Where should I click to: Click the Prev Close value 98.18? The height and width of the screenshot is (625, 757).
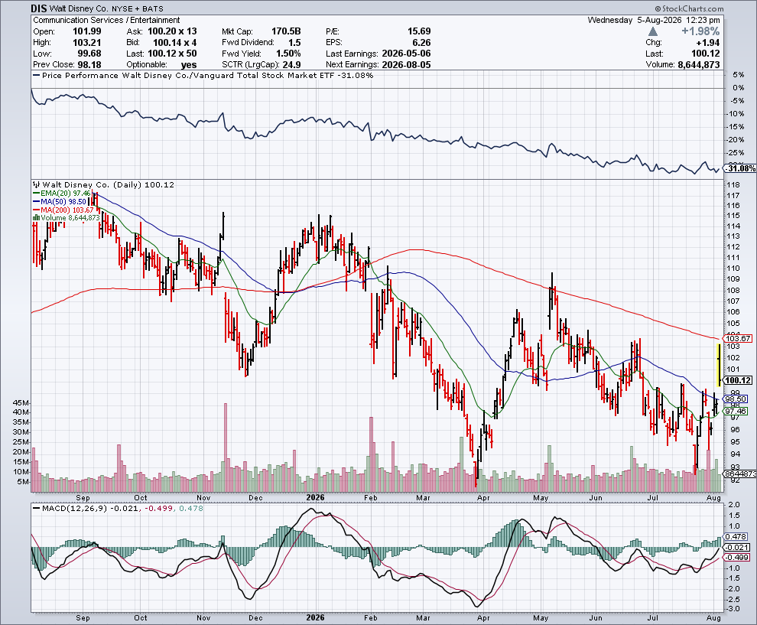click(89, 65)
